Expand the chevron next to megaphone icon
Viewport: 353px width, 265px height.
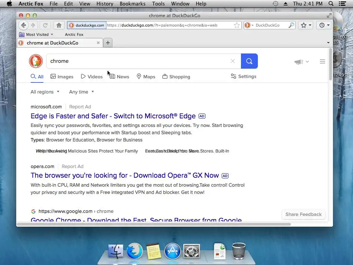(307, 61)
